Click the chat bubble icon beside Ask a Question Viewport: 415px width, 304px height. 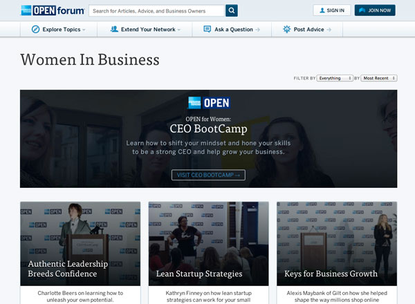[x=207, y=29]
